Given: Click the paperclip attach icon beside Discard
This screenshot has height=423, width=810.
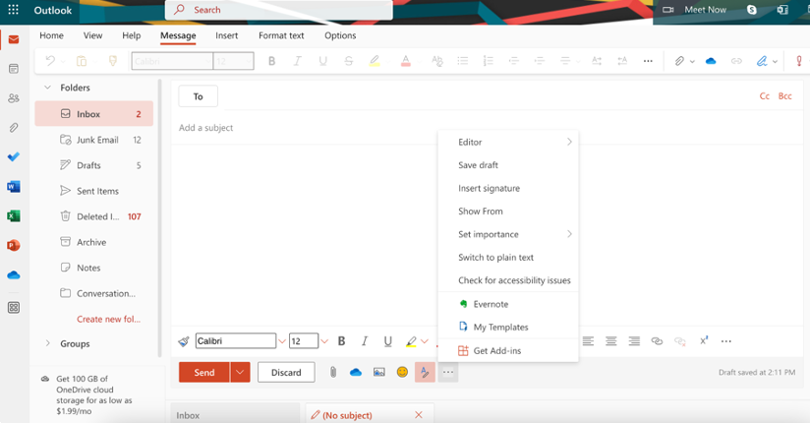Looking at the screenshot, I should click(x=333, y=372).
